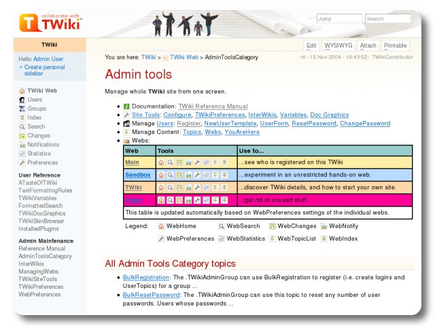Open WebHome icon in the Main row
Screen dimensions: 435x326
[x=161, y=163]
